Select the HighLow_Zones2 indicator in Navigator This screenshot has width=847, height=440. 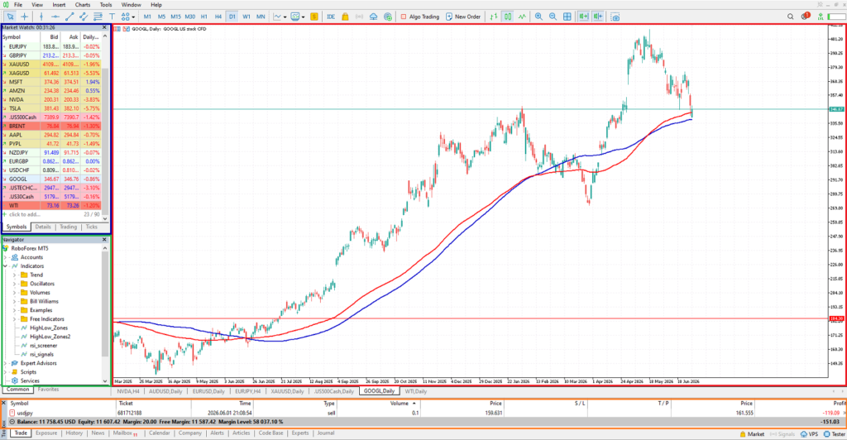click(x=50, y=337)
